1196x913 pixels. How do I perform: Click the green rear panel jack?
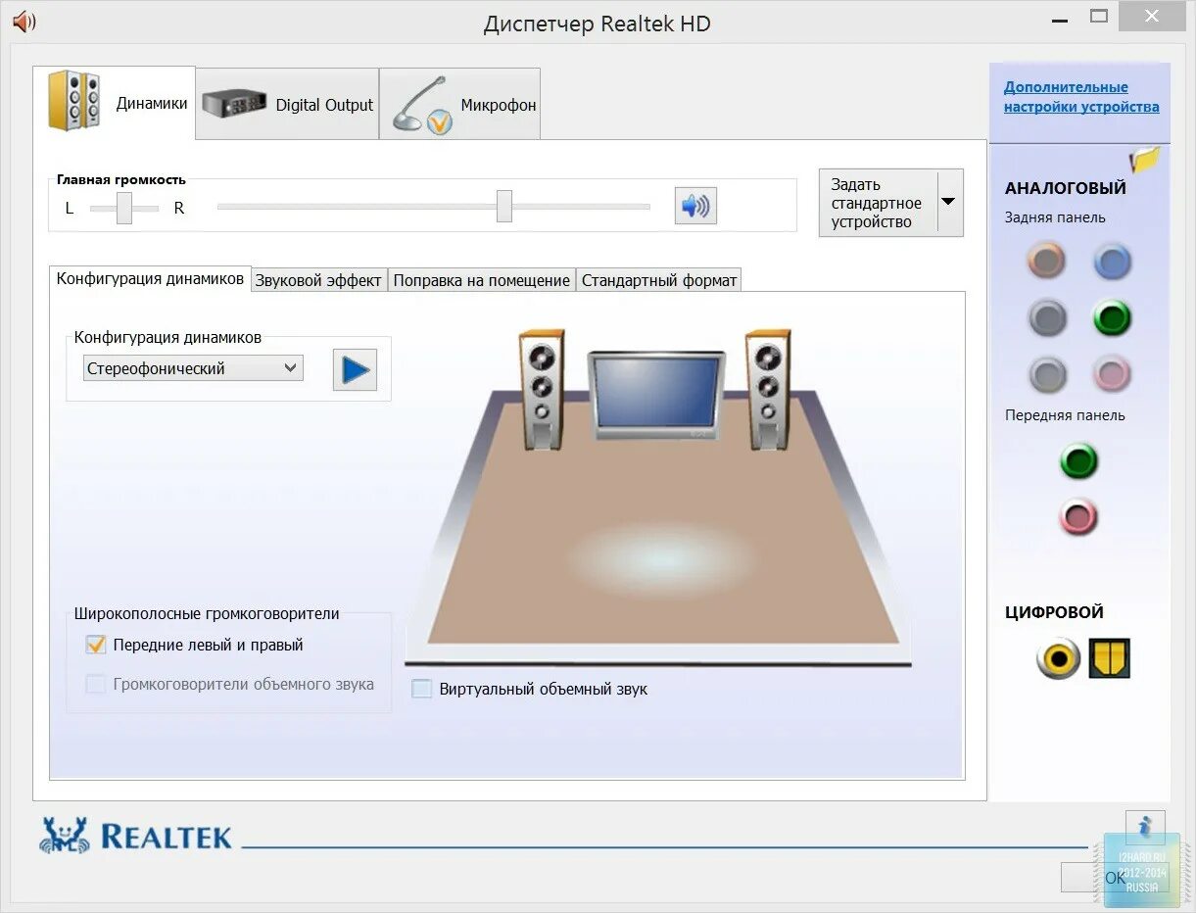1112,317
